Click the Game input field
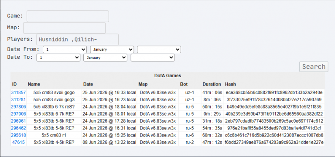335x157 pixels. pos(68,16)
